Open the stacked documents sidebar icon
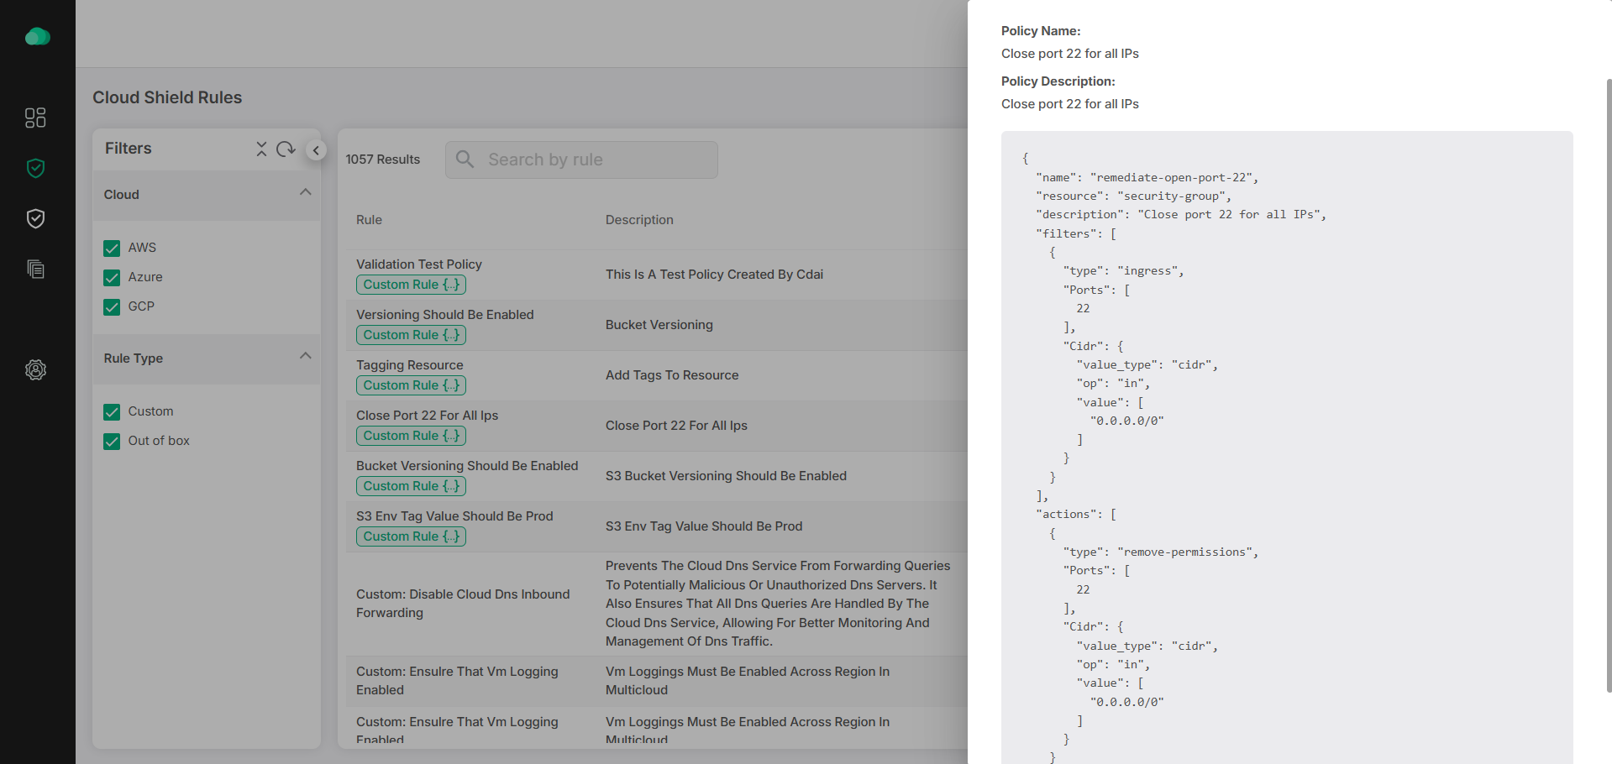This screenshot has width=1612, height=764. point(35,269)
